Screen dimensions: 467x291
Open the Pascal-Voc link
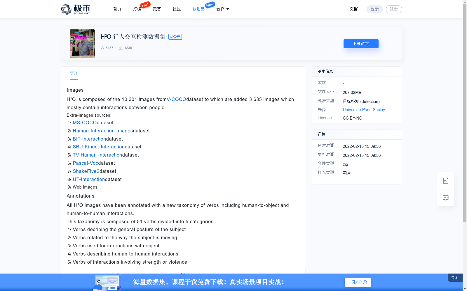(86, 163)
